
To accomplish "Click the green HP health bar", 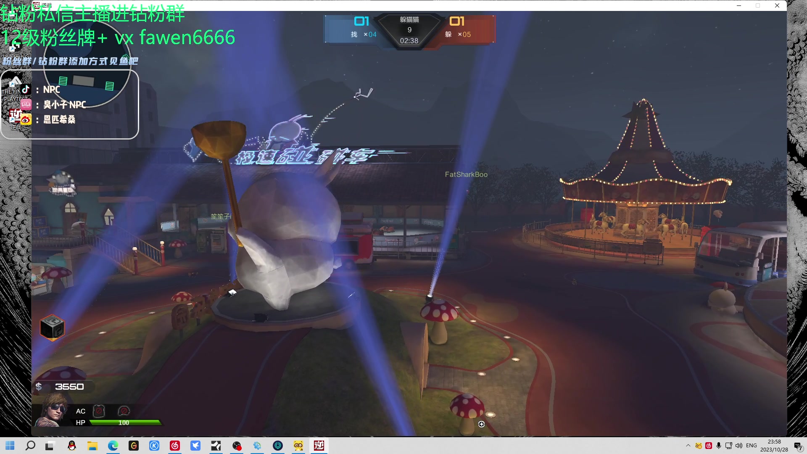I will click(124, 422).
